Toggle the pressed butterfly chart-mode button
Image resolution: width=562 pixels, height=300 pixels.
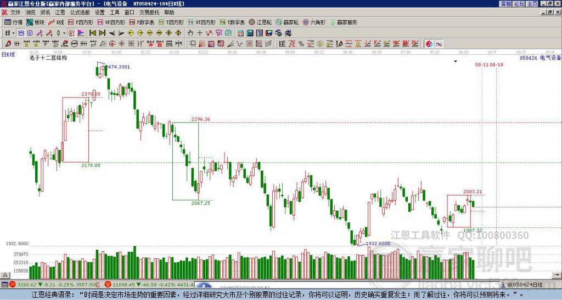(21, 33)
